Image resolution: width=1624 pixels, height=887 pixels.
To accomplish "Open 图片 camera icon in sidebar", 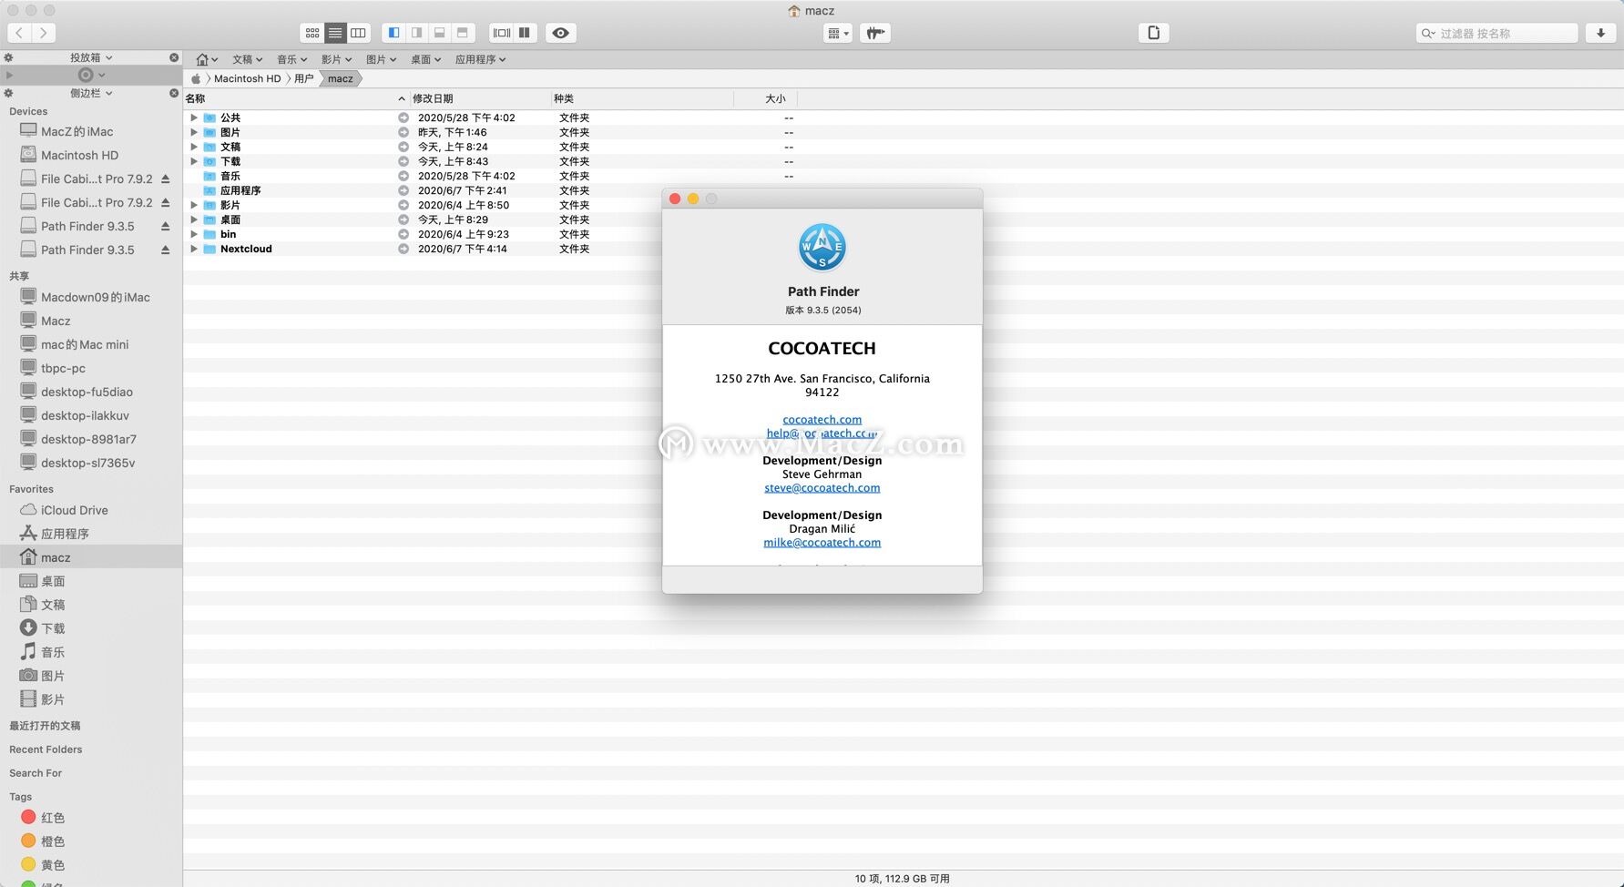I will click(x=28, y=676).
